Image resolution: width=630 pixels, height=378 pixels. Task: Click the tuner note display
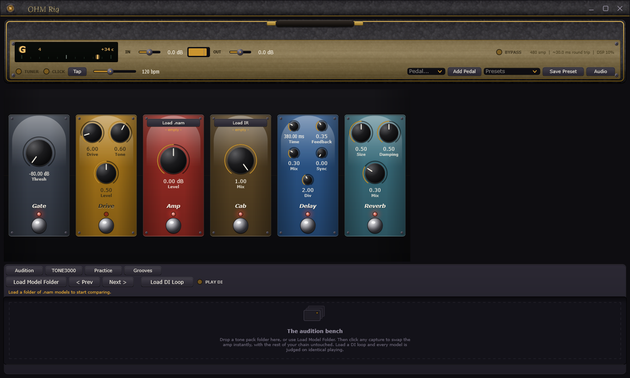(67, 52)
